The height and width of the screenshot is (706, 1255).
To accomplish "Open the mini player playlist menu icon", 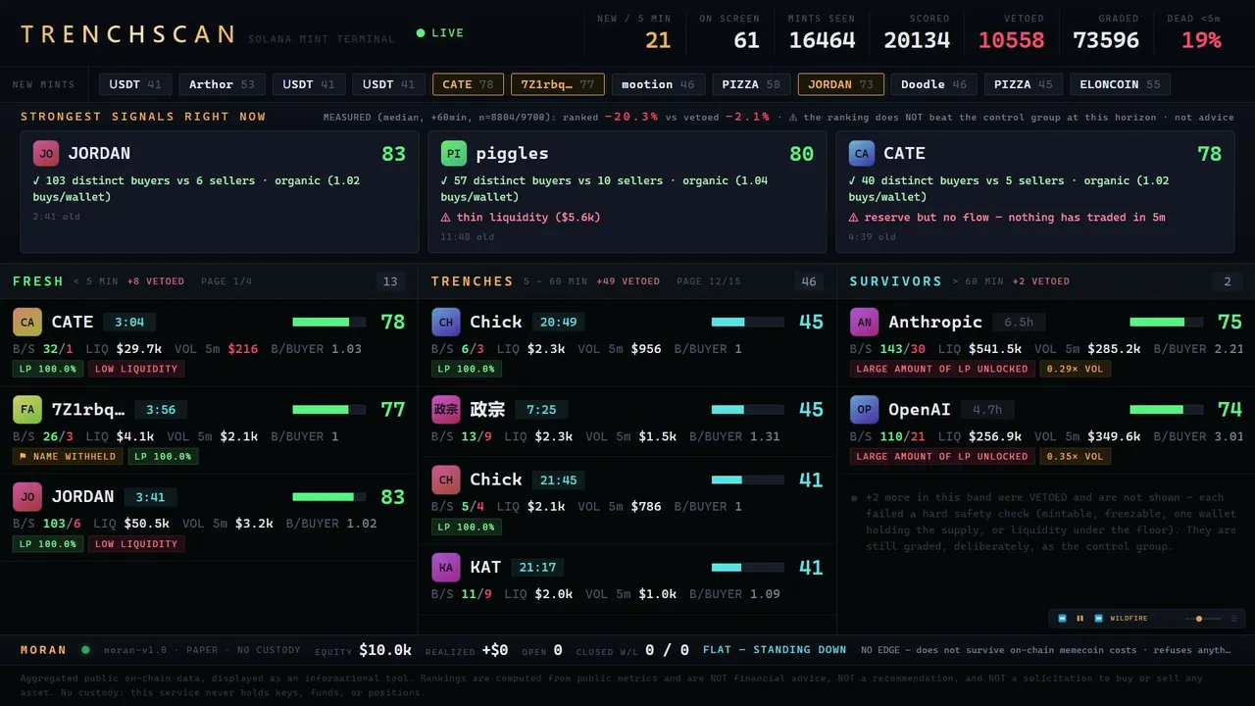I will click(1233, 619).
